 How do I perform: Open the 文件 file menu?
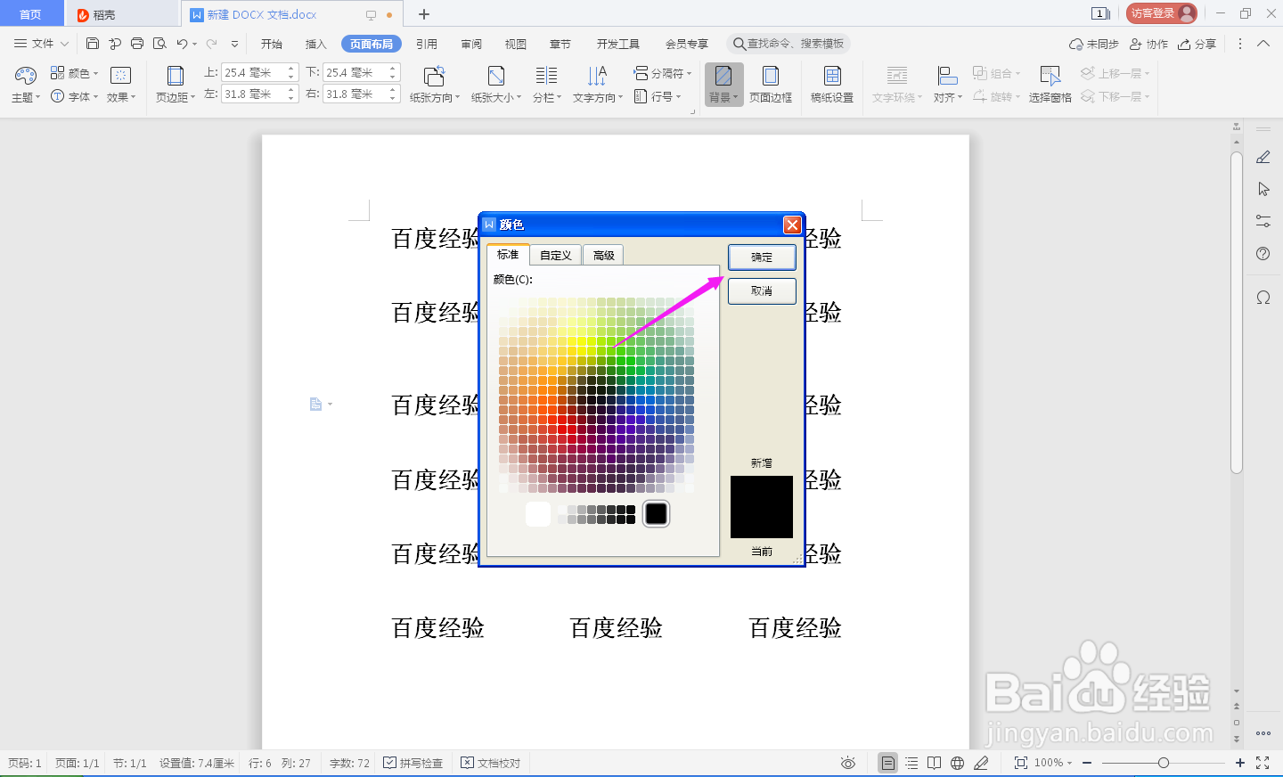(x=41, y=44)
